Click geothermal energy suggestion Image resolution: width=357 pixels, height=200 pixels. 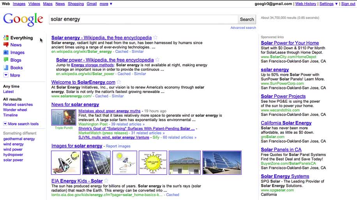pos(19,139)
